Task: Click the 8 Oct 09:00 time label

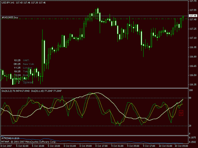Action: (86, 146)
